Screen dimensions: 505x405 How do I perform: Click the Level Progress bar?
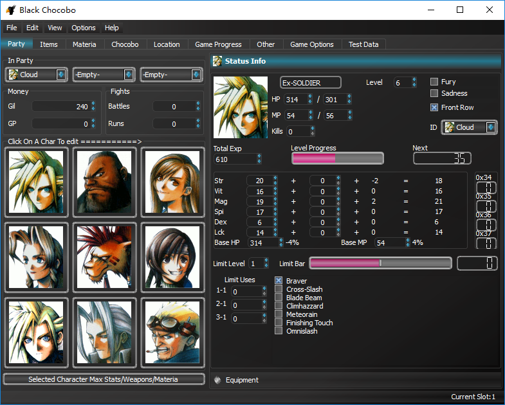[x=338, y=158]
